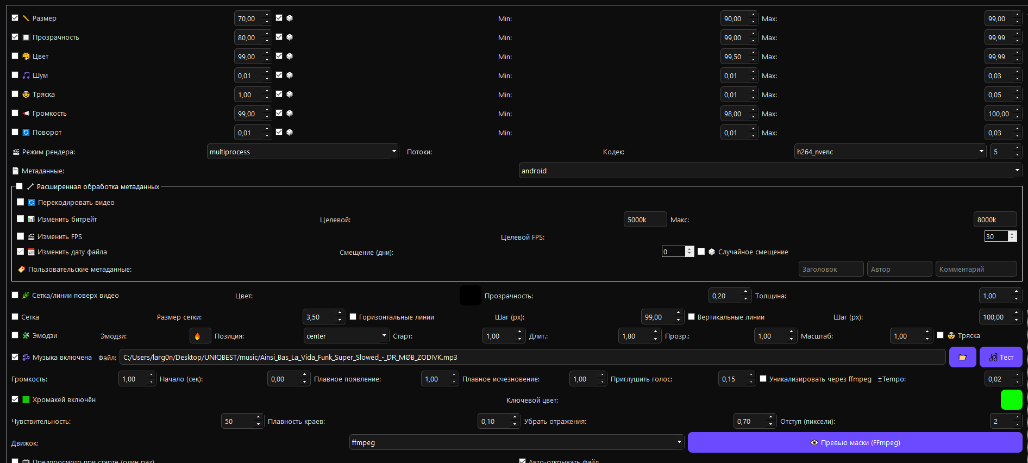Enable the Случайное смещение checkbox

(x=701, y=252)
